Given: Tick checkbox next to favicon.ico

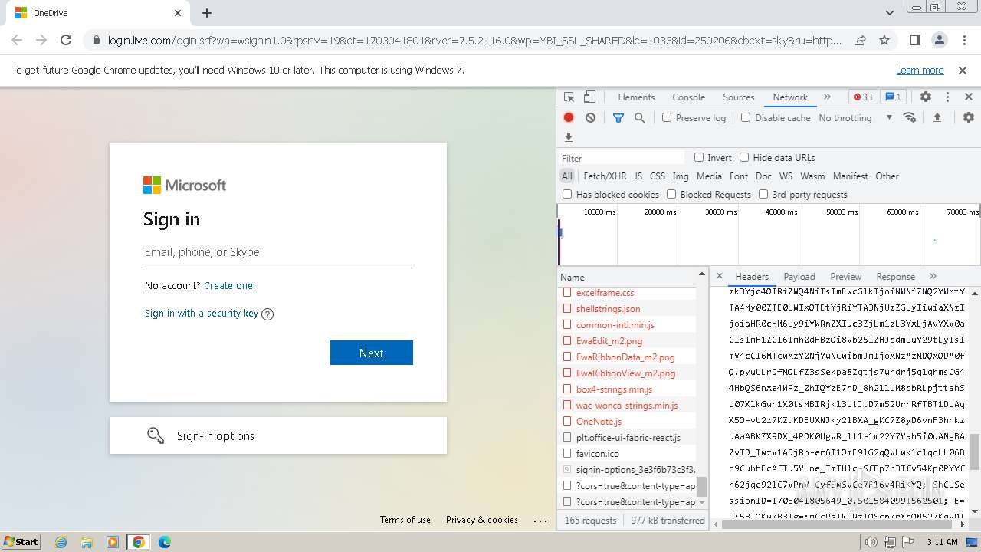Looking at the screenshot, I should [567, 453].
